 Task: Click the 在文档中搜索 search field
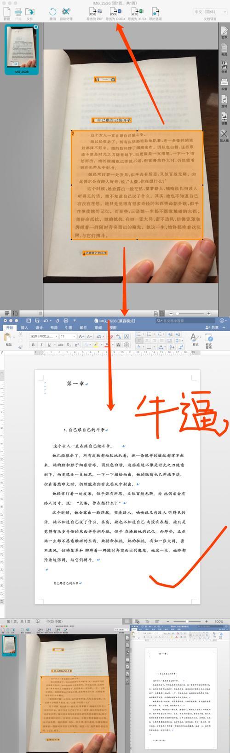(186, 321)
